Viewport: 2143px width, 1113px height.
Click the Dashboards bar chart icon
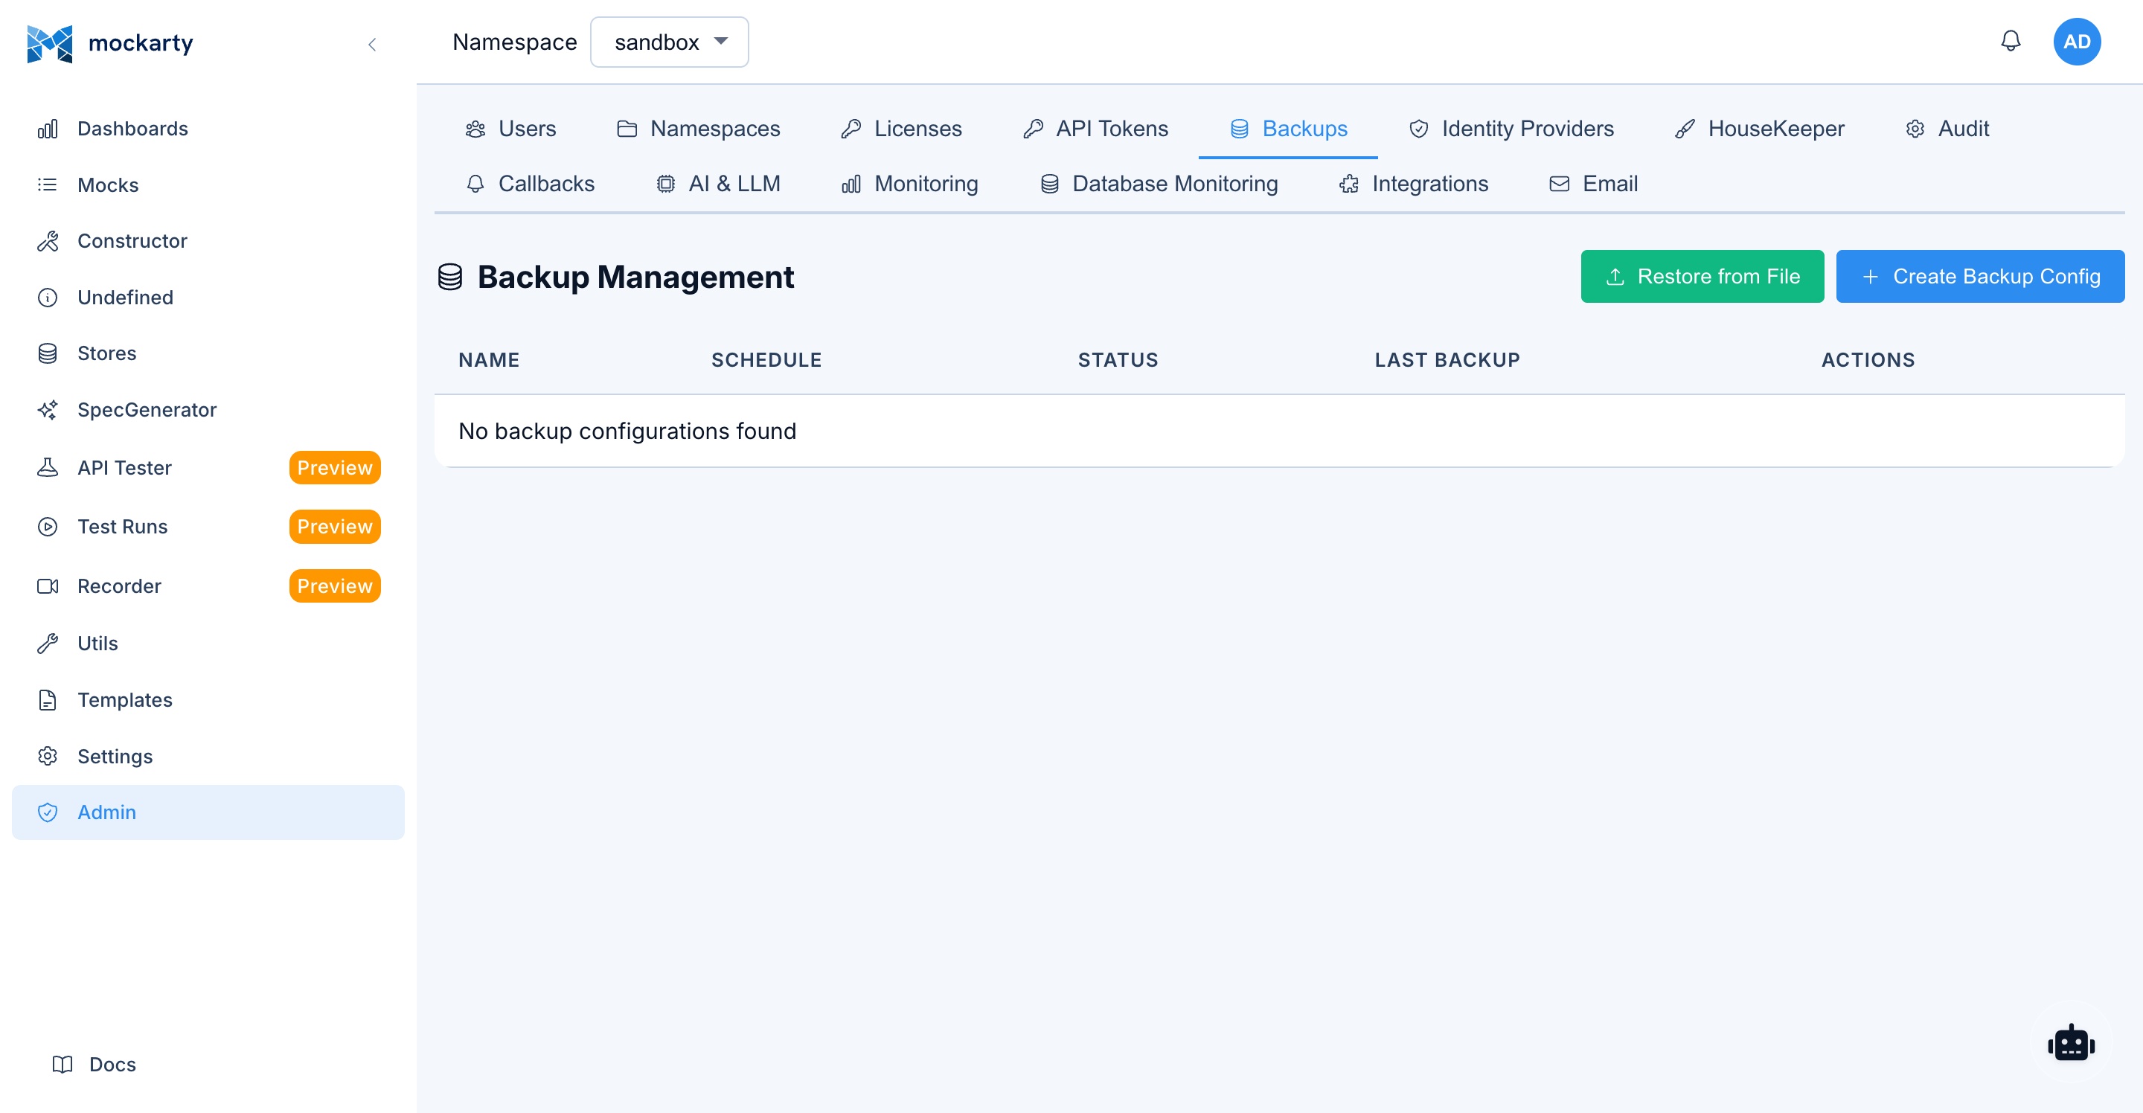[48, 129]
